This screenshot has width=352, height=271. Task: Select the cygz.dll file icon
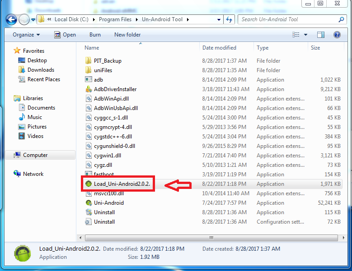click(x=89, y=165)
